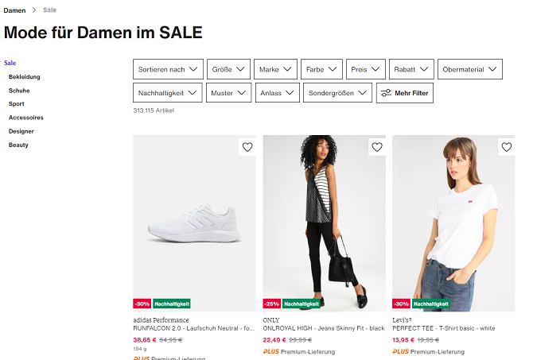Screen dimensions: 533x360
Task: Expand the Rabatt discount filter
Action: point(411,69)
